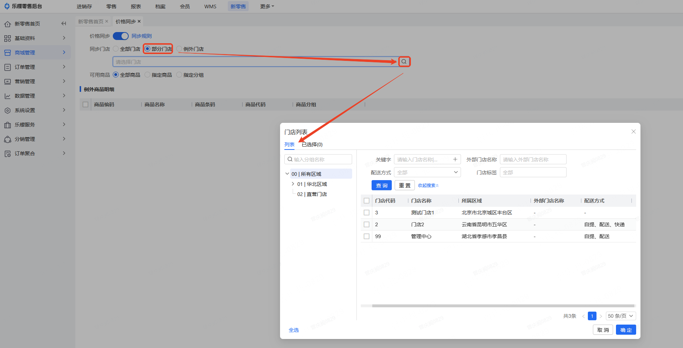The width and height of the screenshot is (683, 348).
Task: Open the 配送方式 dropdown
Action: click(427, 172)
